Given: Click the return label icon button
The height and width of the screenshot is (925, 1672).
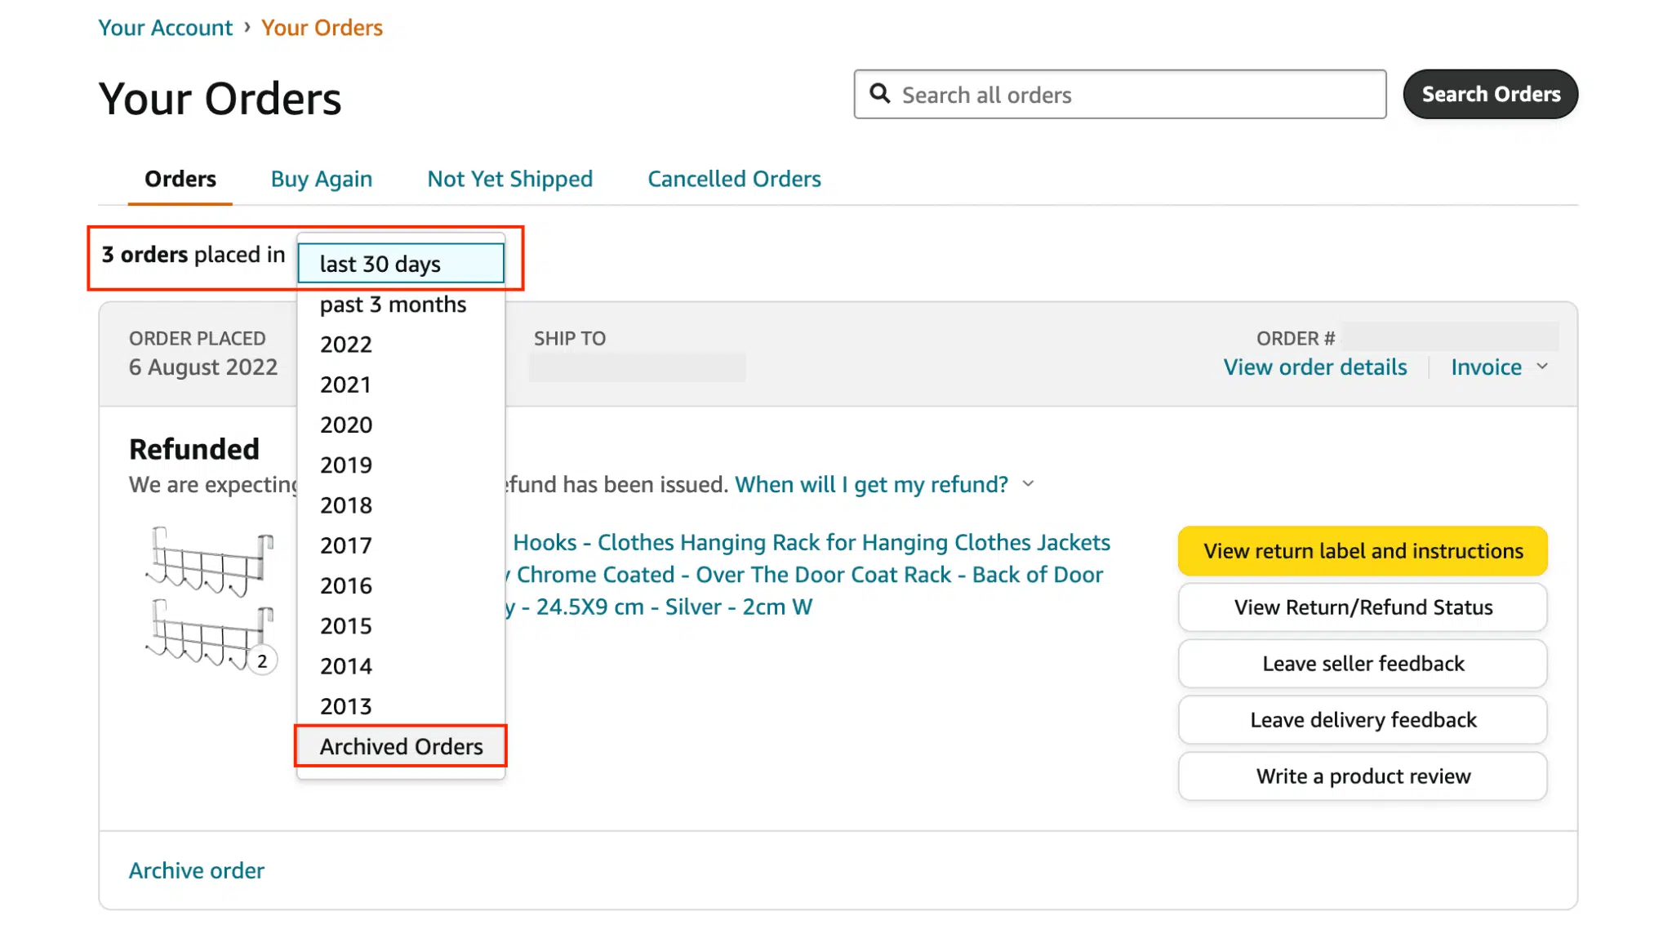Looking at the screenshot, I should (1363, 550).
